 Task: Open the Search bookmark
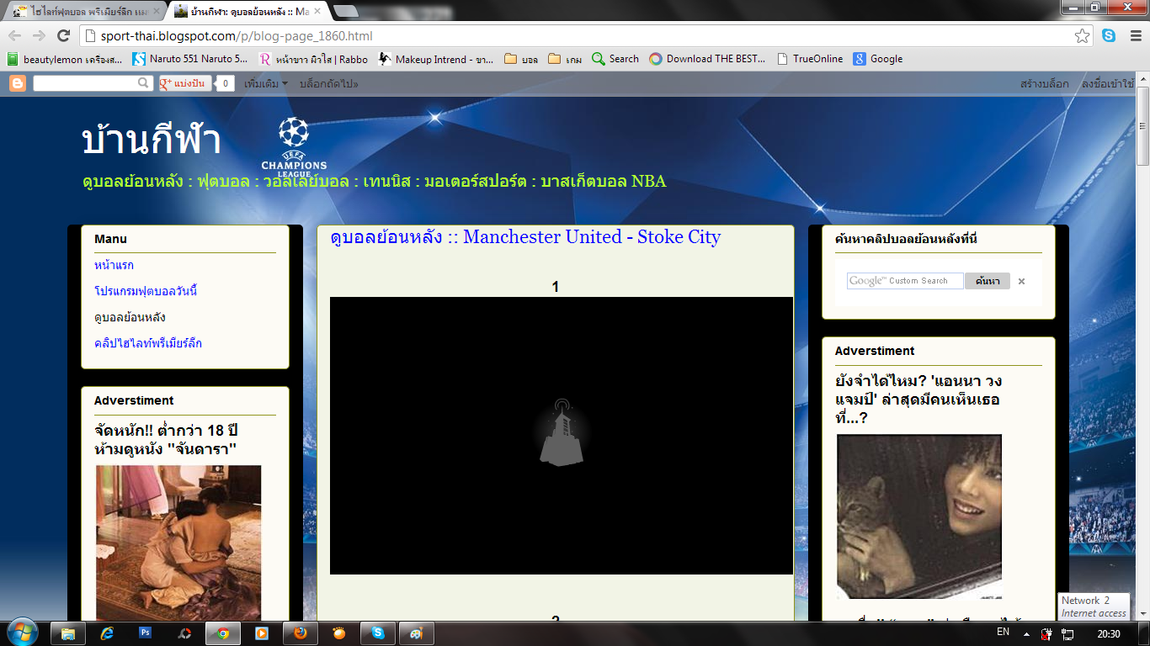(x=615, y=59)
